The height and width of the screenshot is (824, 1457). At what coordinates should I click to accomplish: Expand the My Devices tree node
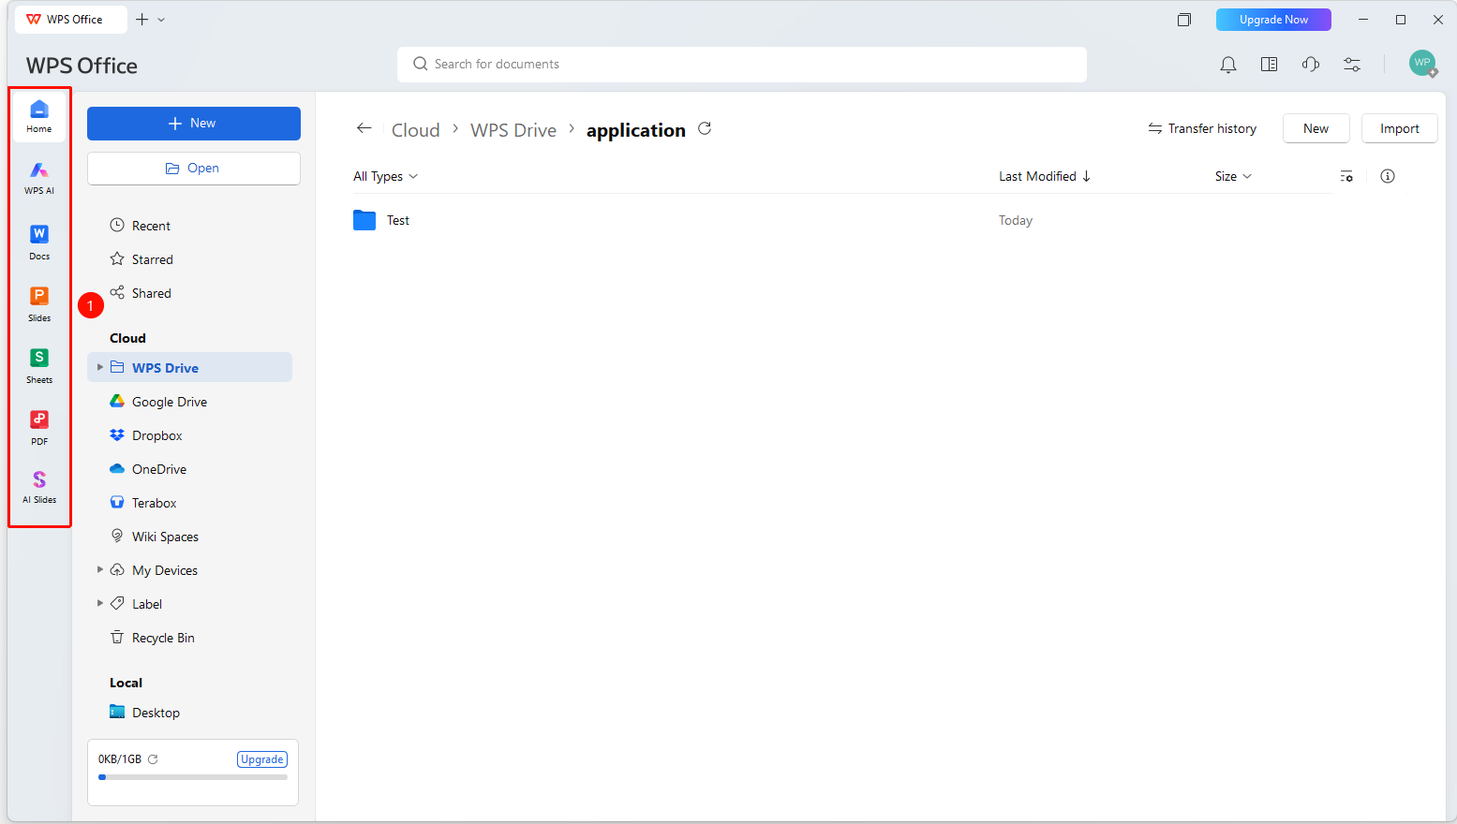pyautogui.click(x=100, y=569)
